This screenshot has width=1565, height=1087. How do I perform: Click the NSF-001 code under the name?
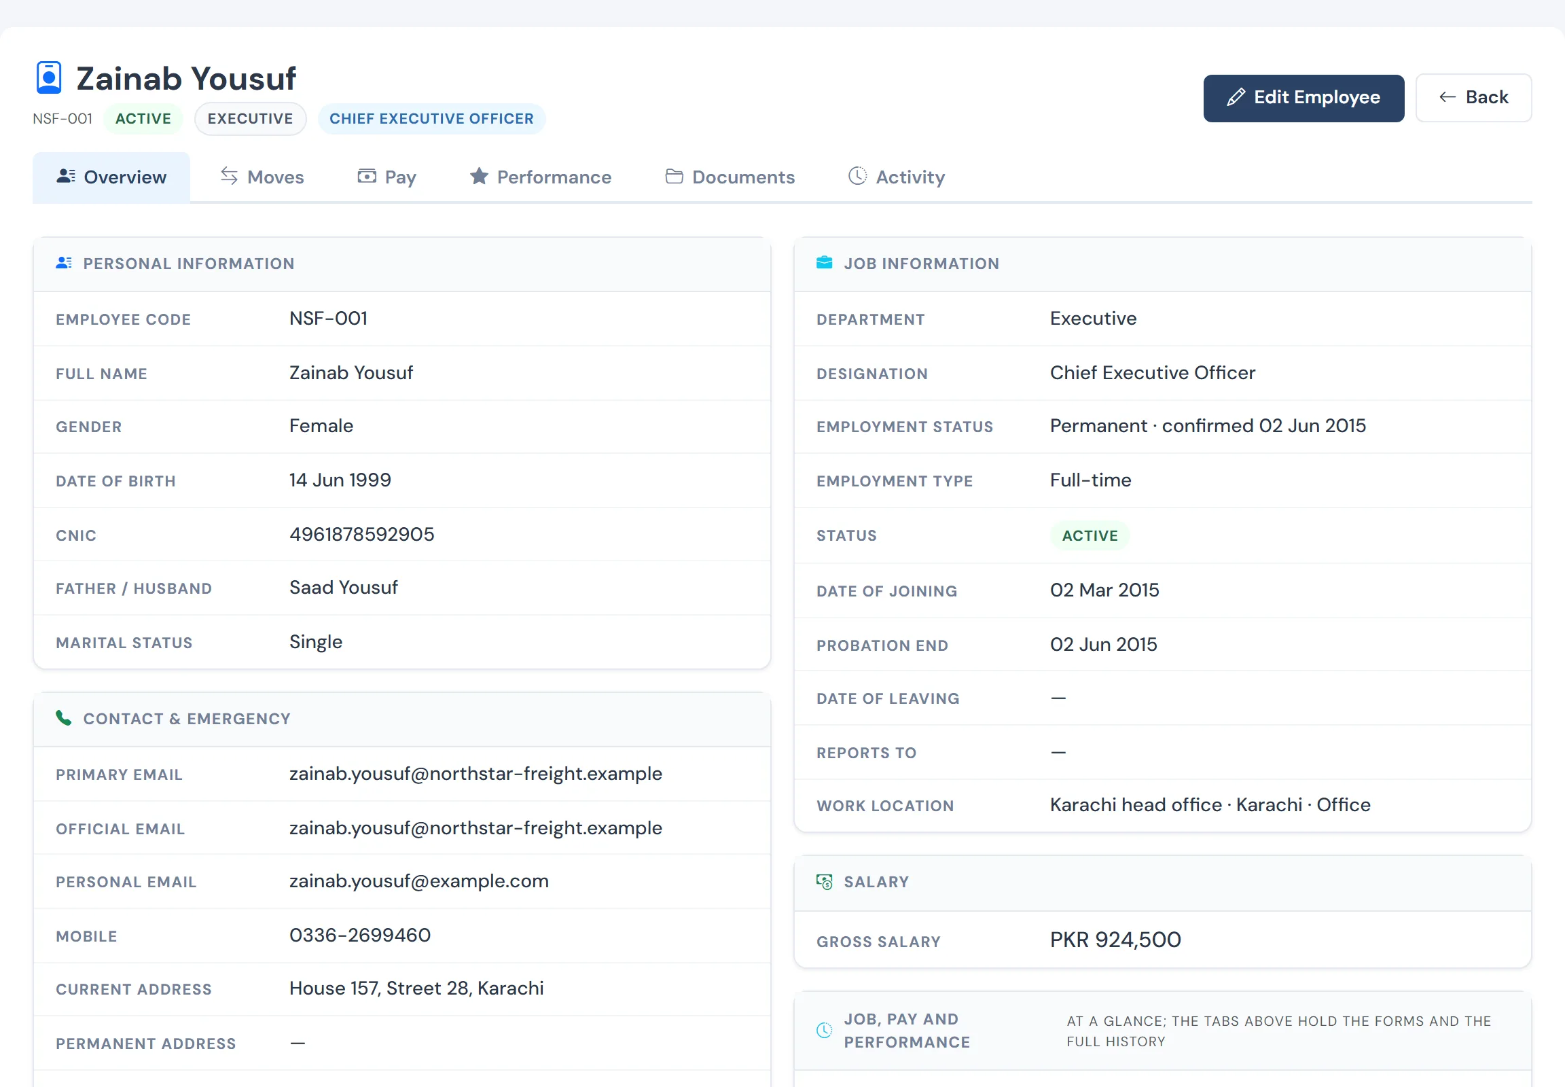click(62, 118)
